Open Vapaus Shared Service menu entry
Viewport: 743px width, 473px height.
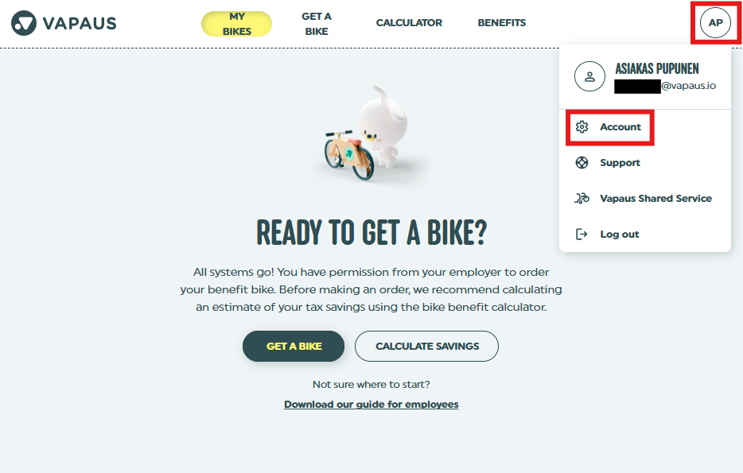point(656,198)
